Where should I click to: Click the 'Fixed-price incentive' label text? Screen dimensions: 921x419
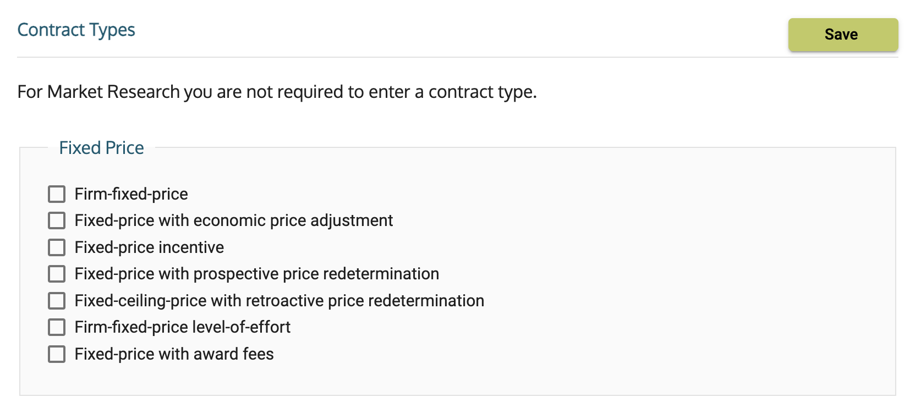pos(149,247)
